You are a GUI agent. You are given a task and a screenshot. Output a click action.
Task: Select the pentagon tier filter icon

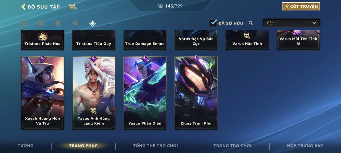[75, 23]
